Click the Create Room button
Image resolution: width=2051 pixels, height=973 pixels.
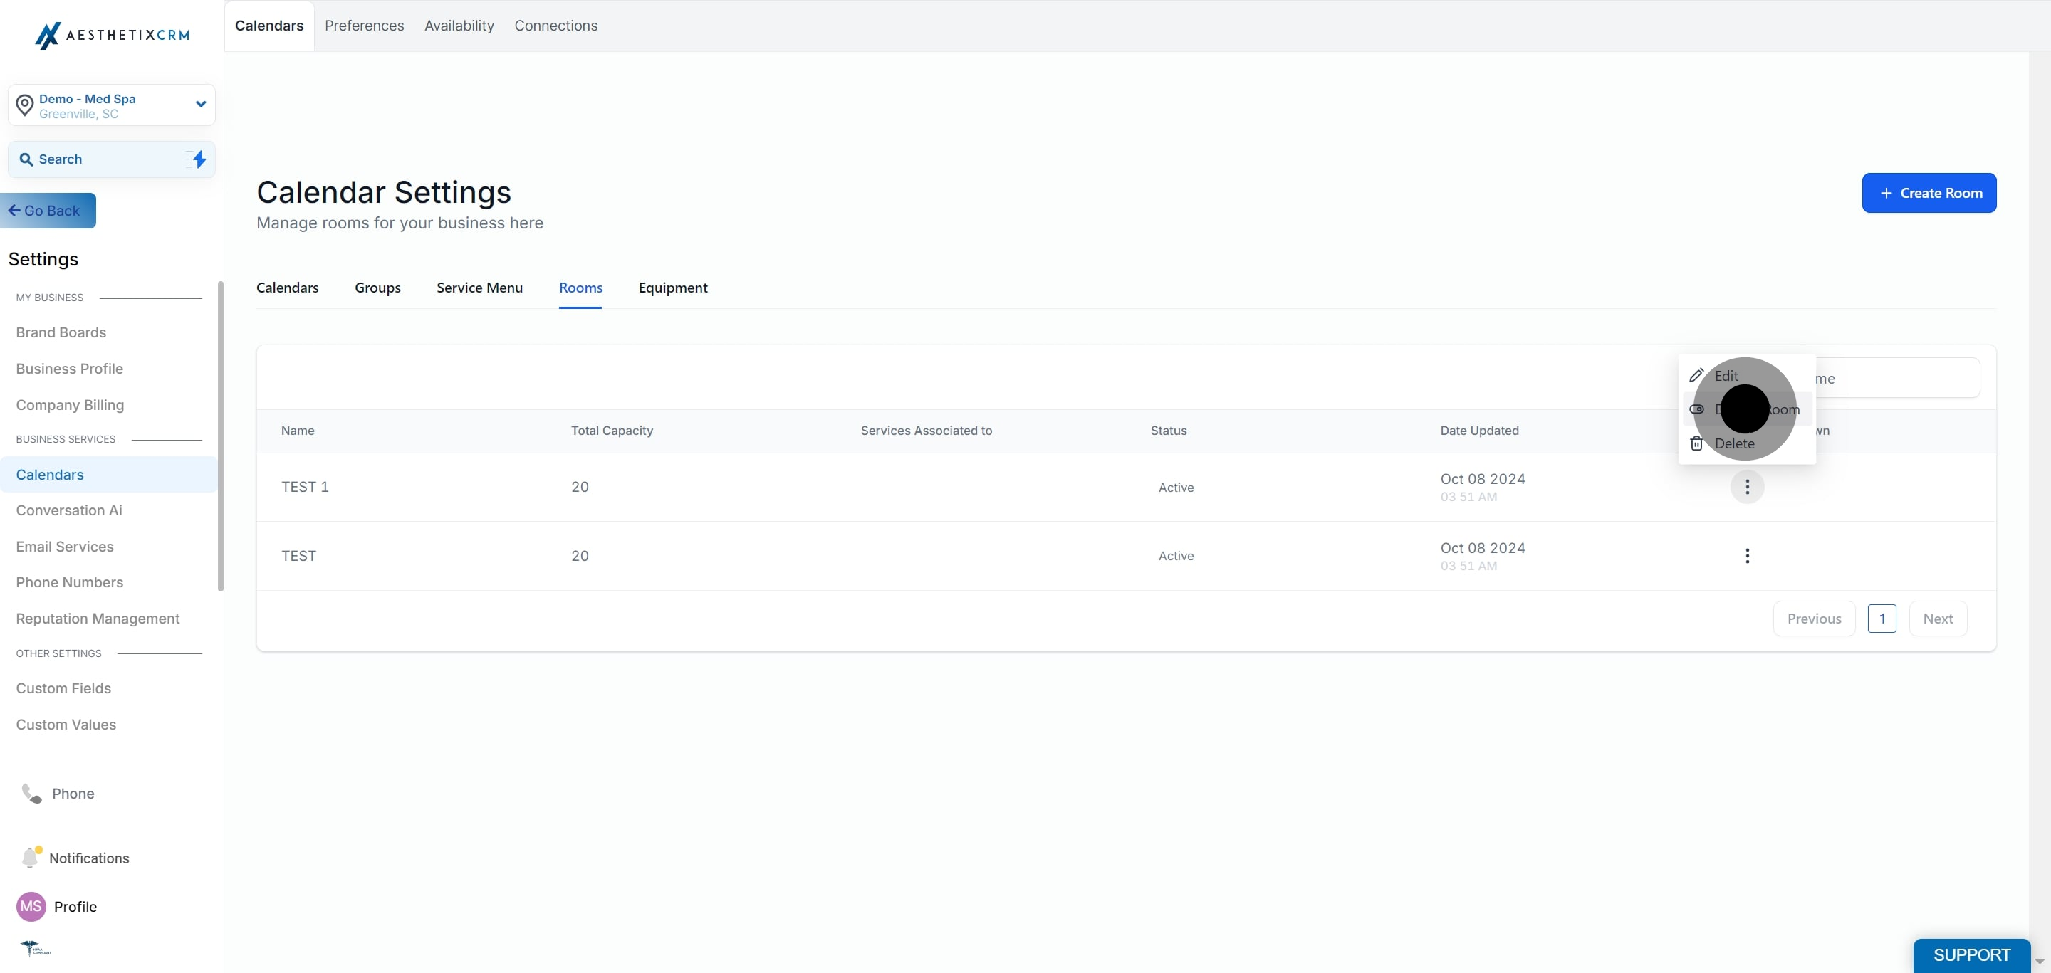coord(1929,192)
